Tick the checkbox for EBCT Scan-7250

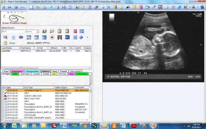[x=3, y=99]
